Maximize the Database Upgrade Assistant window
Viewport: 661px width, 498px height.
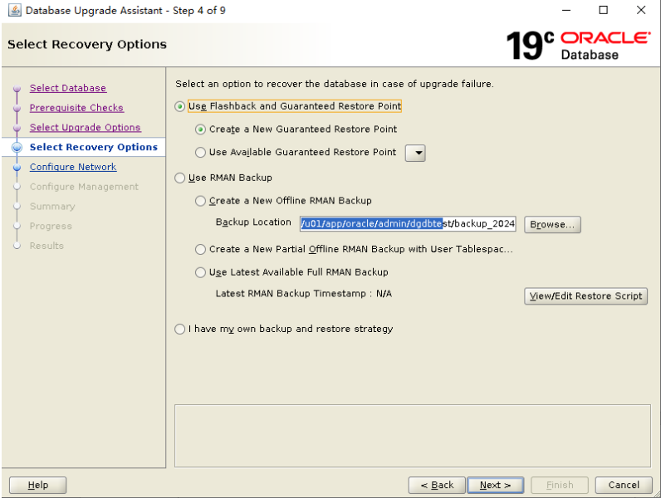tap(604, 10)
